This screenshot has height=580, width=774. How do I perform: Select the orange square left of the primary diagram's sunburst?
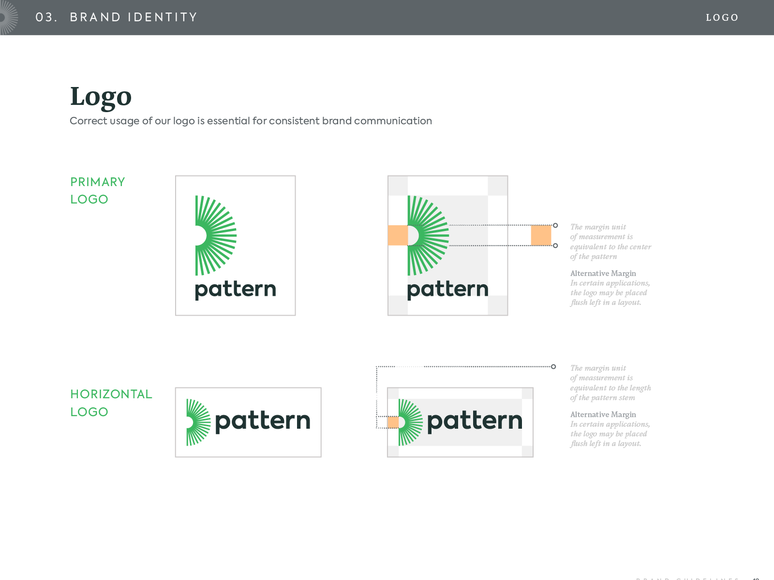[x=398, y=235]
